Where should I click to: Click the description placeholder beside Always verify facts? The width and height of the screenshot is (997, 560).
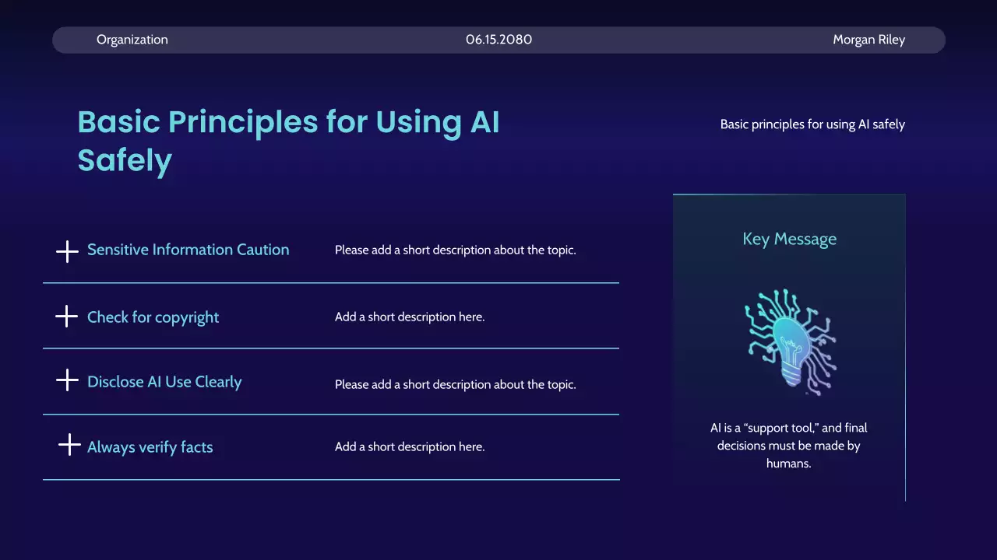pos(410,447)
